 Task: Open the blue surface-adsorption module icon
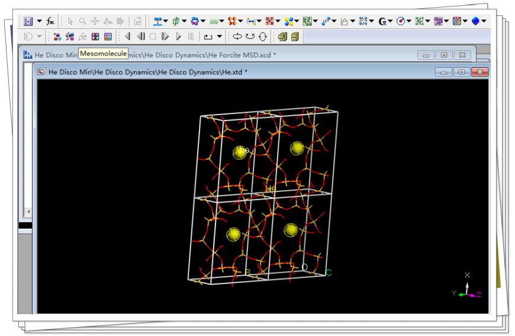[158, 21]
